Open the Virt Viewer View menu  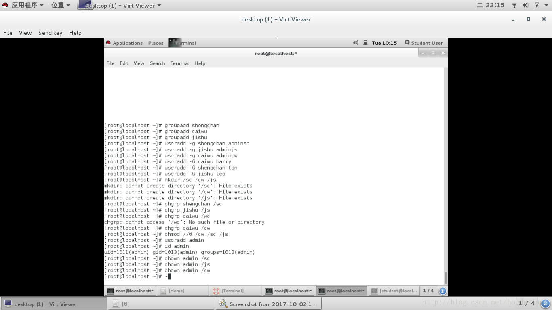coord(25,33)
